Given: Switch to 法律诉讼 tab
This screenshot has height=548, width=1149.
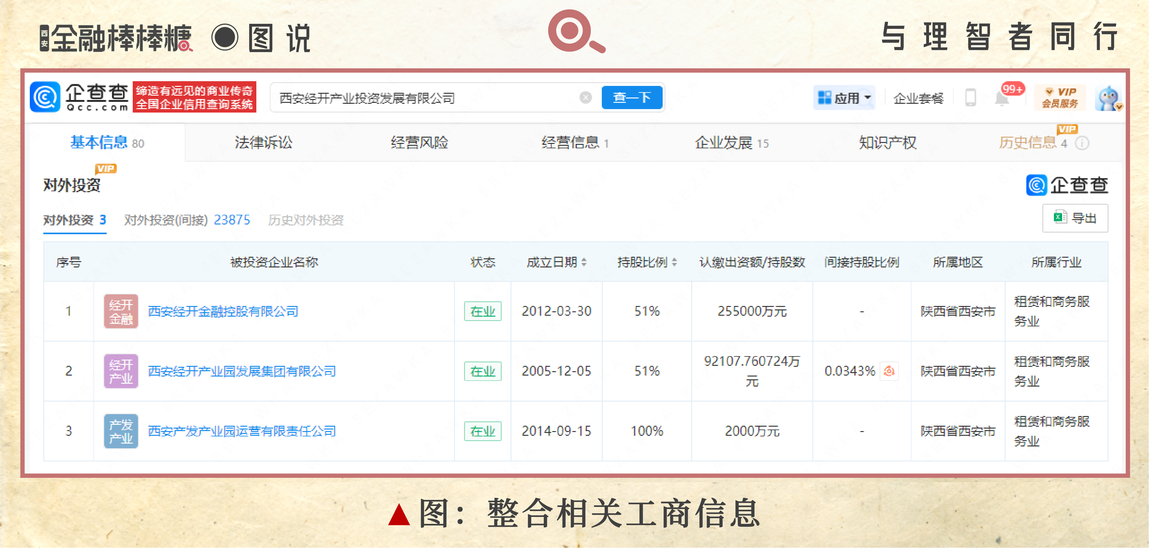Looking at the screenshot, I should point(263,143).
